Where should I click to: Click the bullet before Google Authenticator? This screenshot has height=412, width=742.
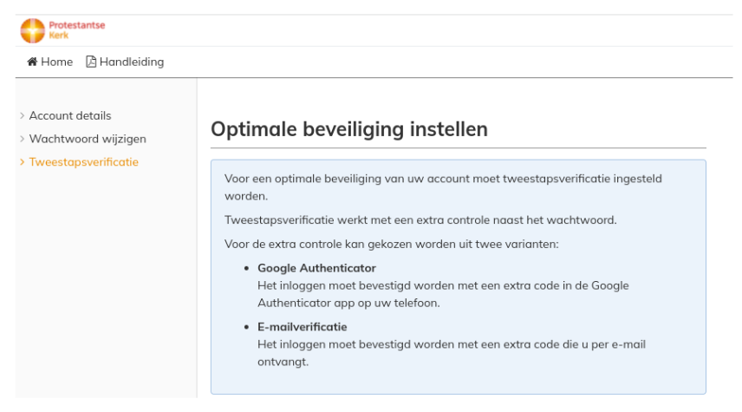tap(246, 269)
